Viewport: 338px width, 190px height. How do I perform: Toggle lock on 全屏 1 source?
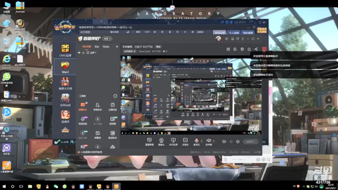coord(83,52)
